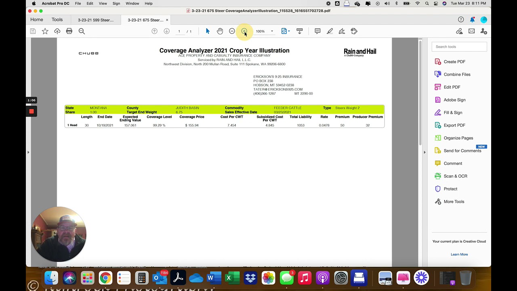Click the Save file icon in the toolbar

(x=33, y=31)
